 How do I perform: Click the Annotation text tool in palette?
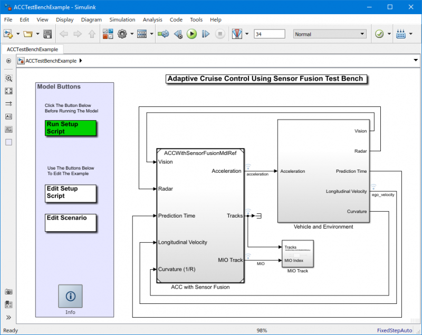click(8, 116)
